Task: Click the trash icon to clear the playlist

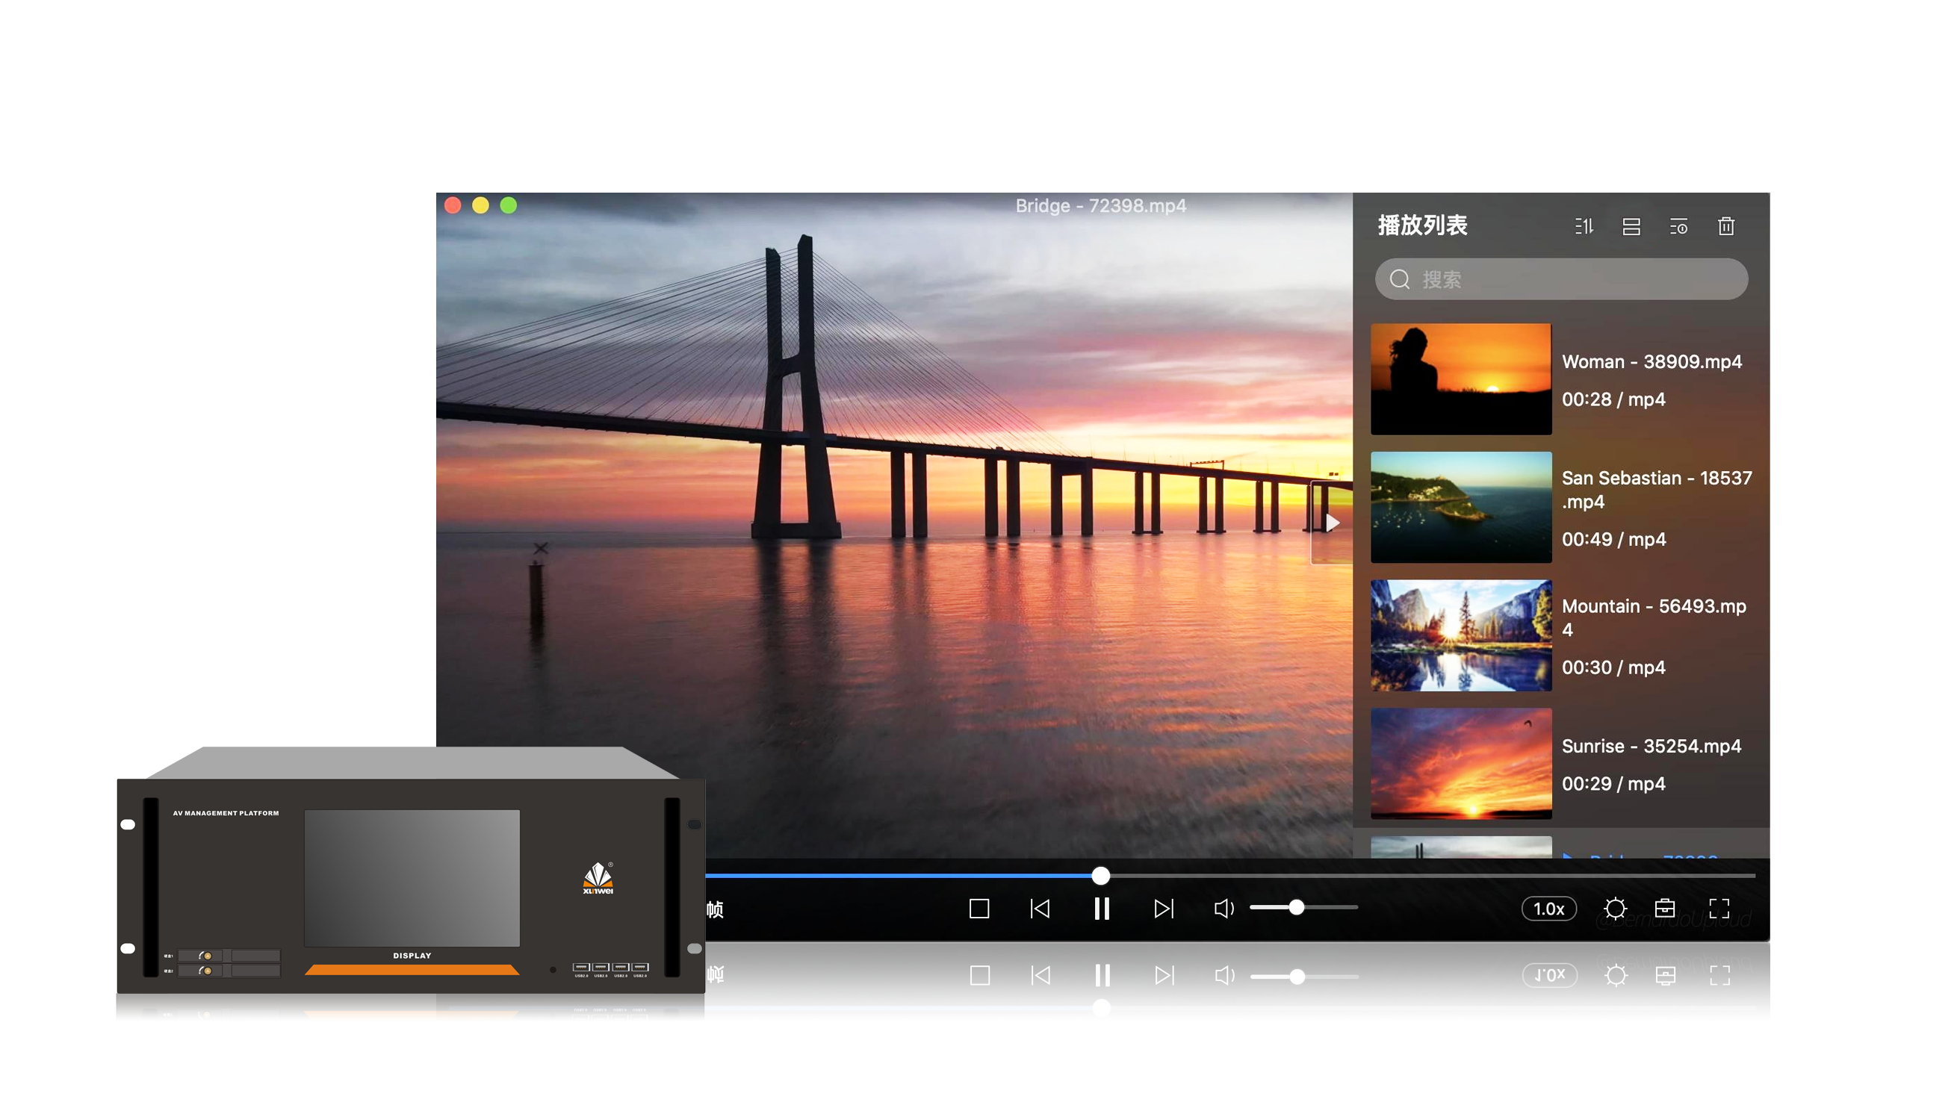Action: 1725,226
